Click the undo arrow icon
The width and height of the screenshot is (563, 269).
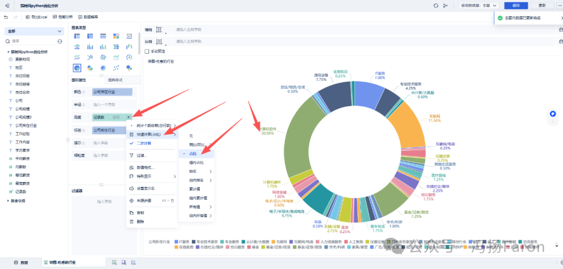point(6,17)
